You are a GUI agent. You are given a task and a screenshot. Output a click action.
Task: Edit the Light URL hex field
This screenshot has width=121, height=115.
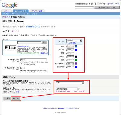70,67
